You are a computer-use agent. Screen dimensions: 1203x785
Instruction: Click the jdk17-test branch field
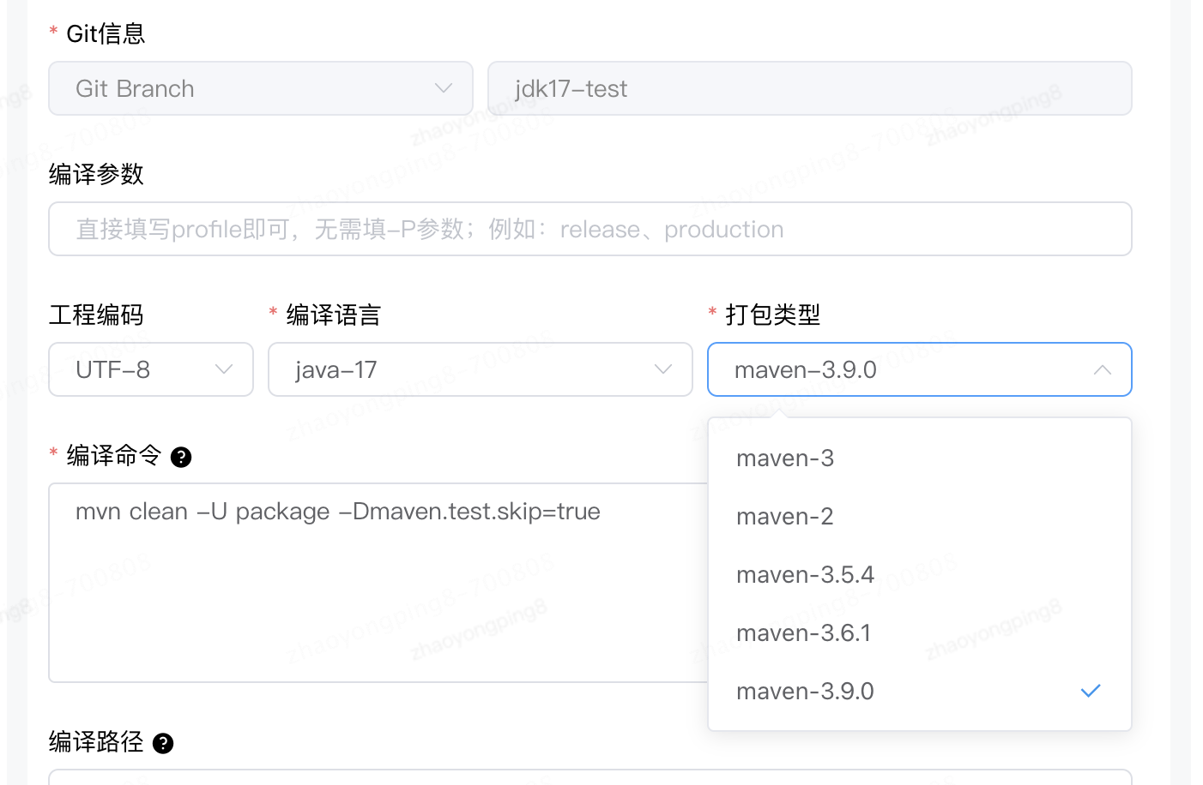[809, 88]
